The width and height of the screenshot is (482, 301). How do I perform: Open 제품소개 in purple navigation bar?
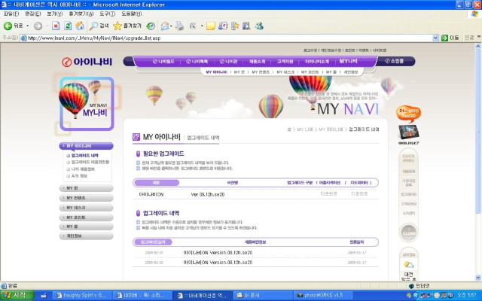pos(257,62)
